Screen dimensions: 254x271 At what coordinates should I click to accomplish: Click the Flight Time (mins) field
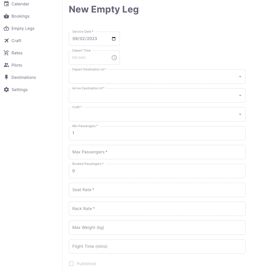tap(157, 247)
